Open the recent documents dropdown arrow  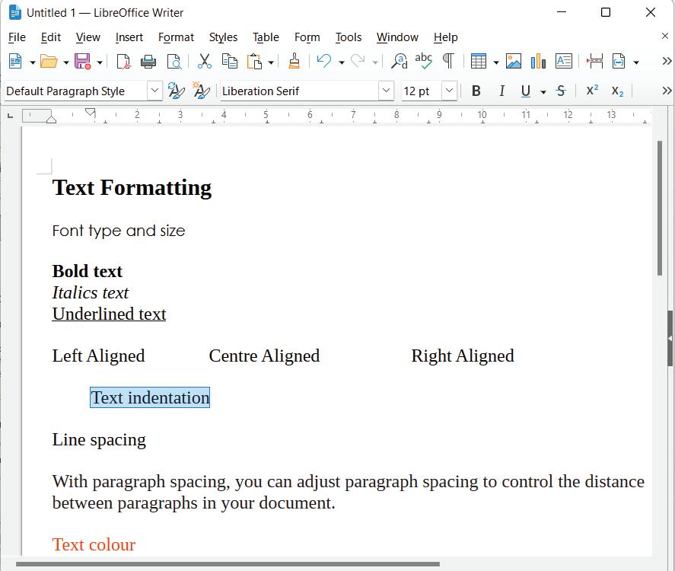[x=66, y=62]
